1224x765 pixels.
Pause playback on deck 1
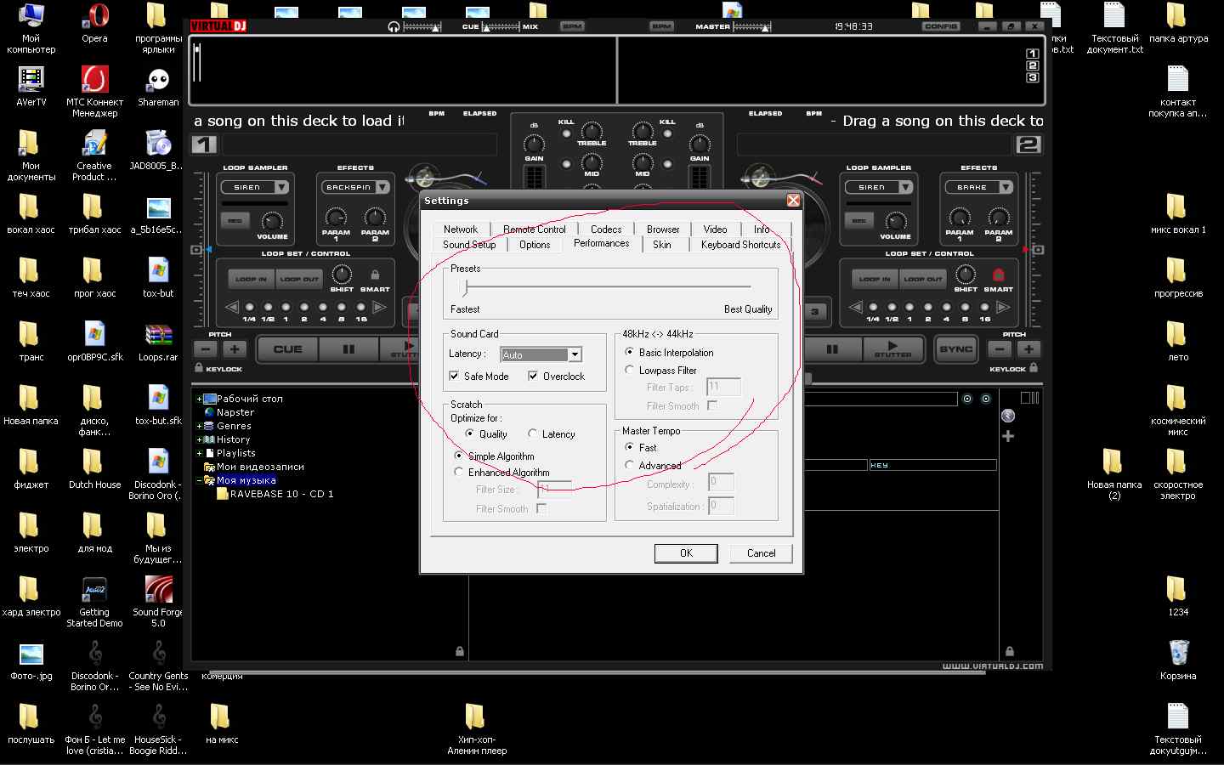[x=348, y=349]
